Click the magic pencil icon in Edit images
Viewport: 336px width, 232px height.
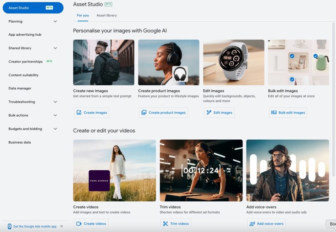pyautogui.click(x=209, y=112)
